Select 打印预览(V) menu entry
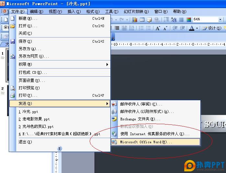Viewport: 226px width, 173px height. [x=60, y=88]
